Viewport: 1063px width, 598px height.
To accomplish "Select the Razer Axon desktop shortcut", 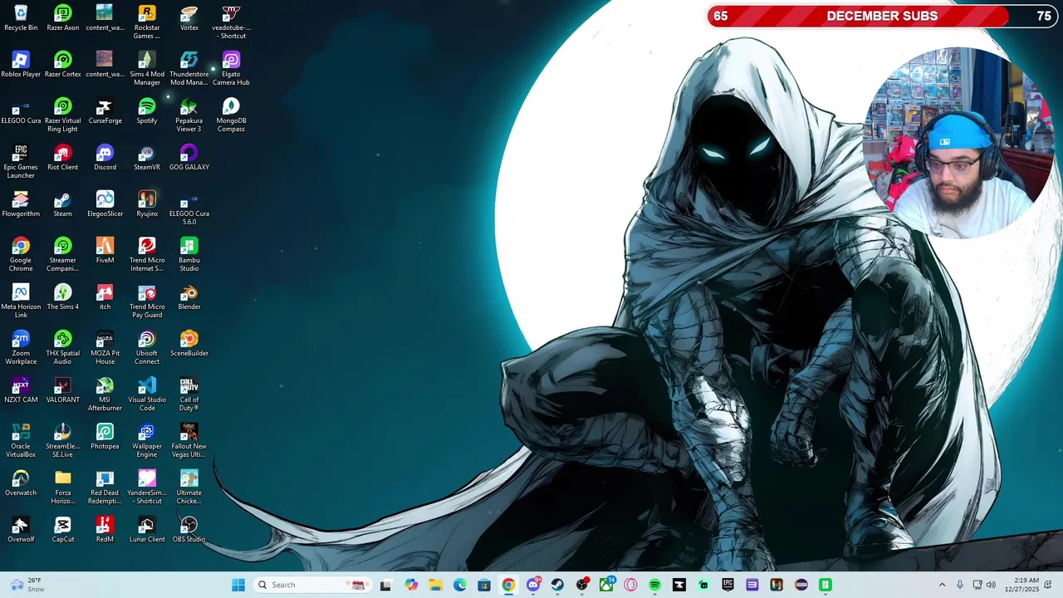I will pyautogui.click(x=62, y=18).
